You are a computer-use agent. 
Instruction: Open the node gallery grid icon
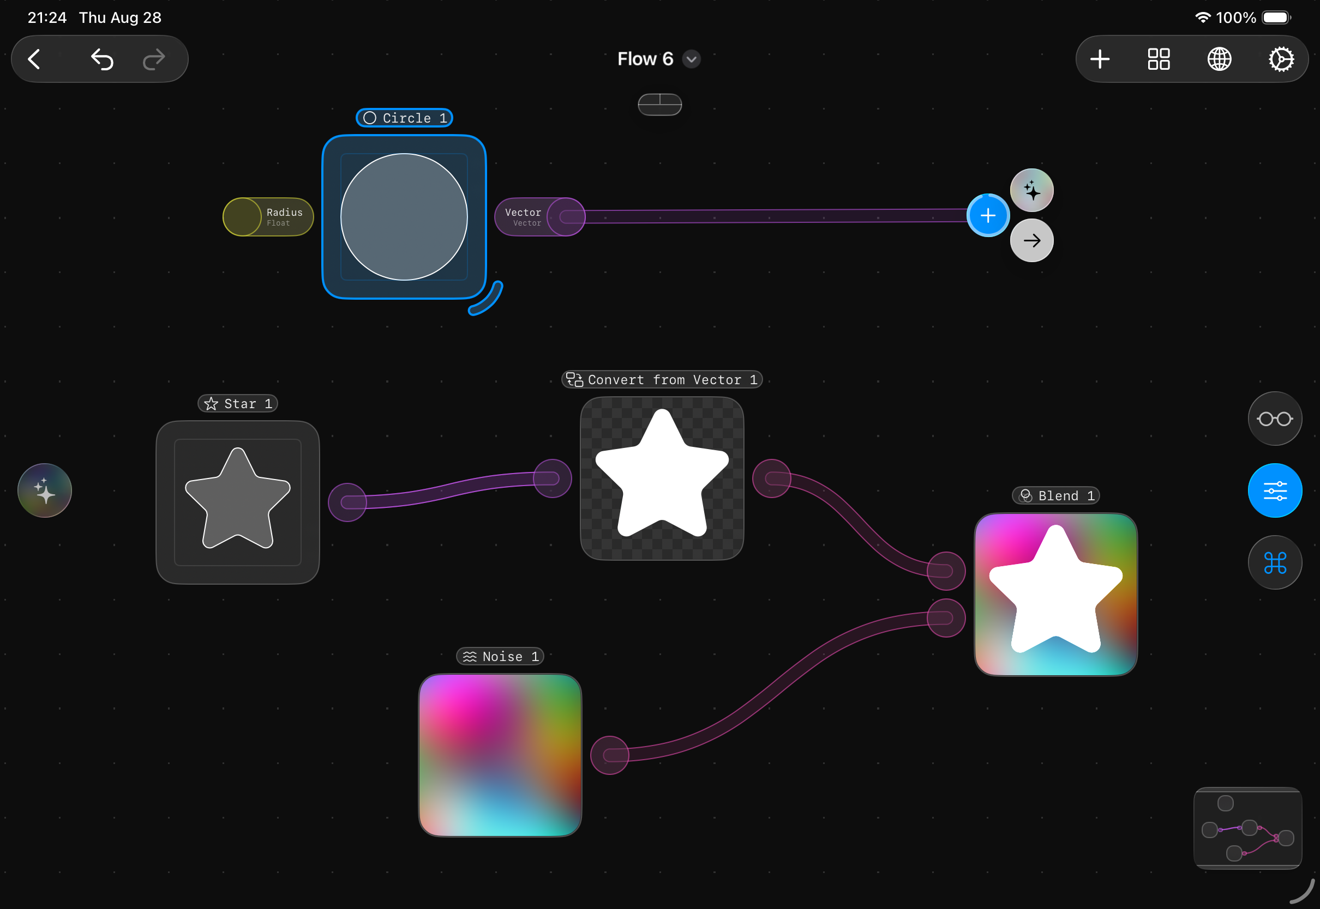[x=1159, y=59]
